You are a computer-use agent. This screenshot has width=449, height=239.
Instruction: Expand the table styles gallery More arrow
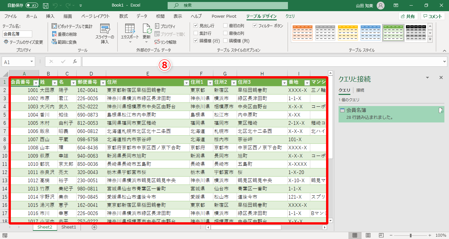(430, 39)
